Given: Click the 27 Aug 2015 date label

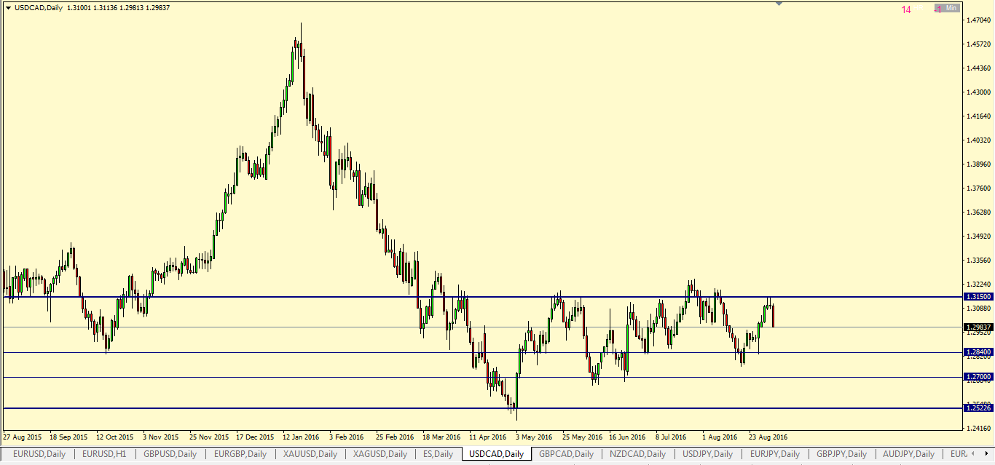Looking at the screenshot, I should tap(21, 437).
